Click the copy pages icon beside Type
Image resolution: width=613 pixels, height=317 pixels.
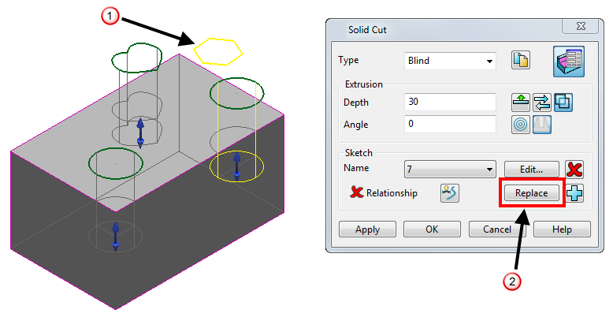point(520,60)
